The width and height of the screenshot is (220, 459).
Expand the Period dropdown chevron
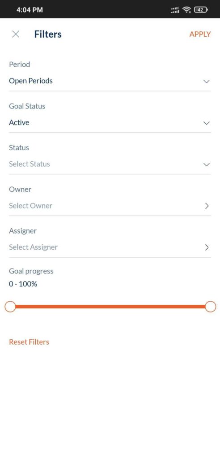207,81
